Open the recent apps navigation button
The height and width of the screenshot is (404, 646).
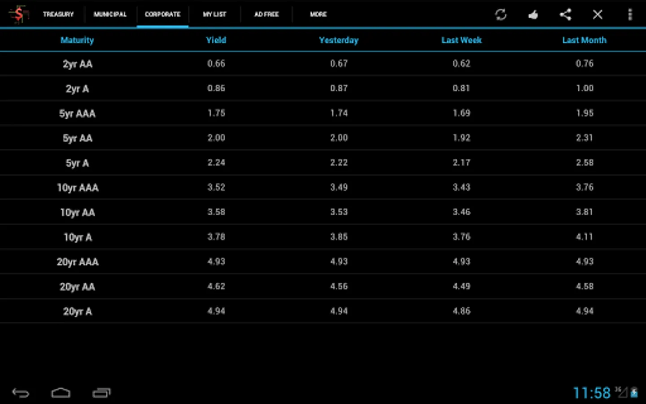pyautogui.click(x=101, y=393)
